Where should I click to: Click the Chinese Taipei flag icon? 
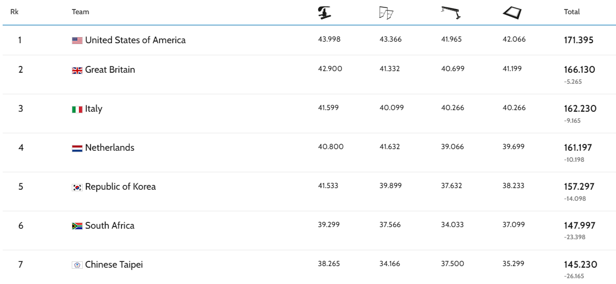tap(77, 265)
